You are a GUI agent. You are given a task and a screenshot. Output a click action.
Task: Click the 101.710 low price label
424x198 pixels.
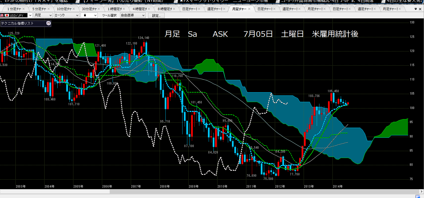point(74,104)
